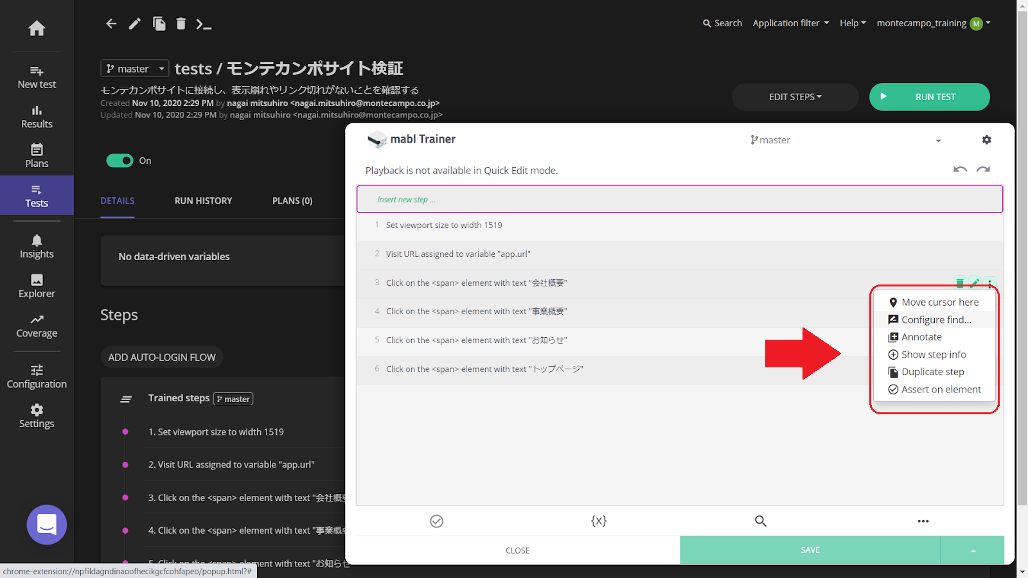Select Annotate menu item
Screen dimensions: 1028x578
[x=934, y=337]
